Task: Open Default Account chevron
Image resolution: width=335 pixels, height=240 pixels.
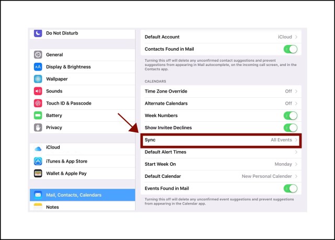Action: 296,37
